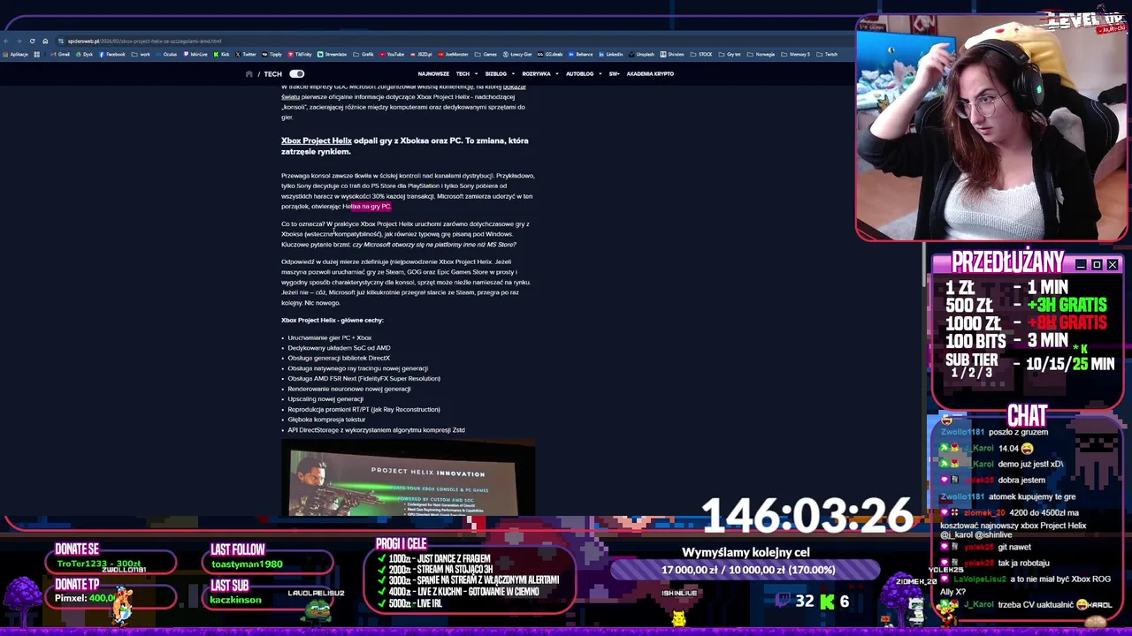The width and height of the screenshot is (1132, 636).
Task: Expand the Gry tnt bookmark folder
Action: 730,54
